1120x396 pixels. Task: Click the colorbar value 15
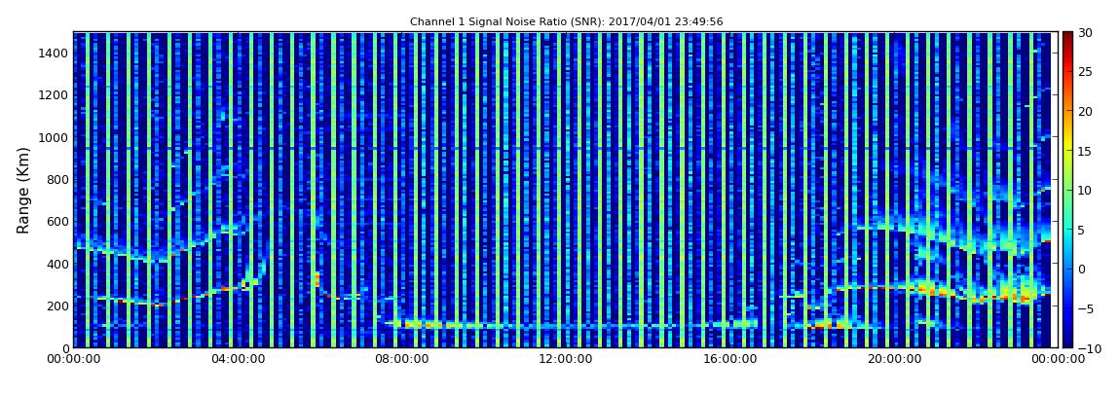point(1086,151)
